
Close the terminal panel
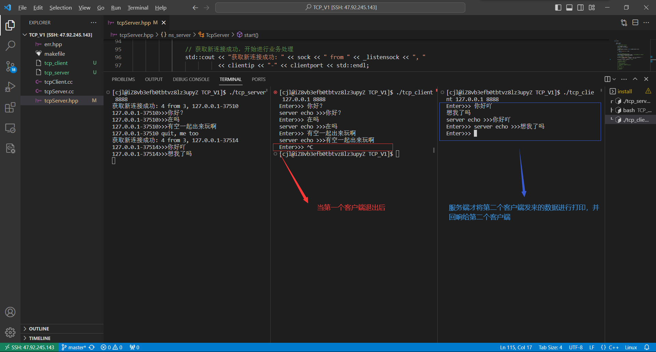pos(646,79)
